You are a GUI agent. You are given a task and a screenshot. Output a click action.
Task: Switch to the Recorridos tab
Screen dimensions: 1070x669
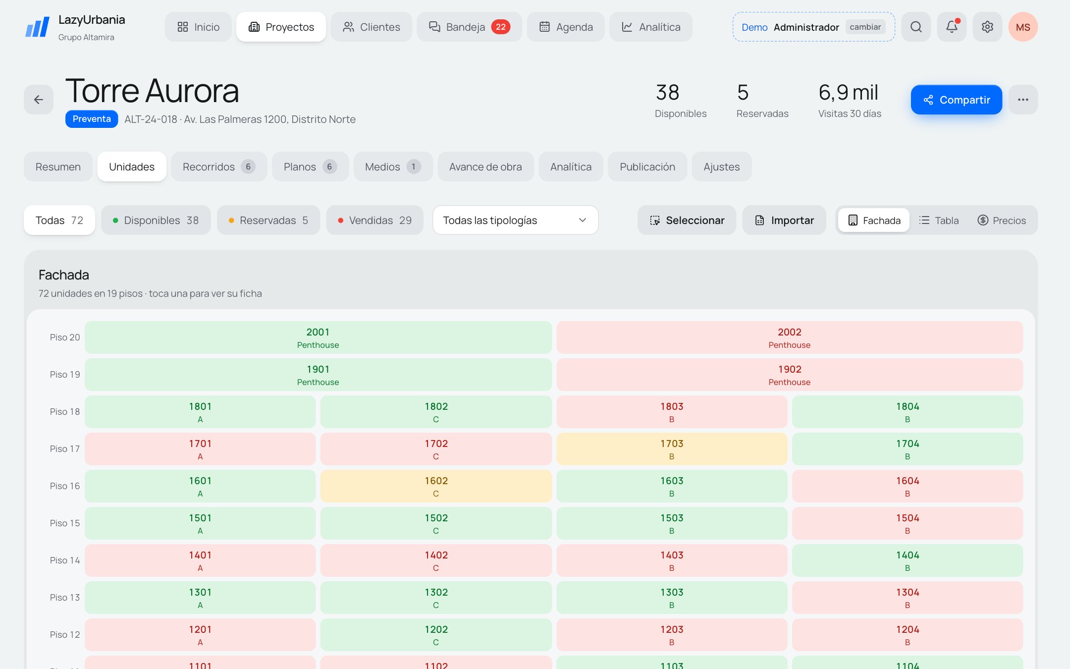pos(219,167)
